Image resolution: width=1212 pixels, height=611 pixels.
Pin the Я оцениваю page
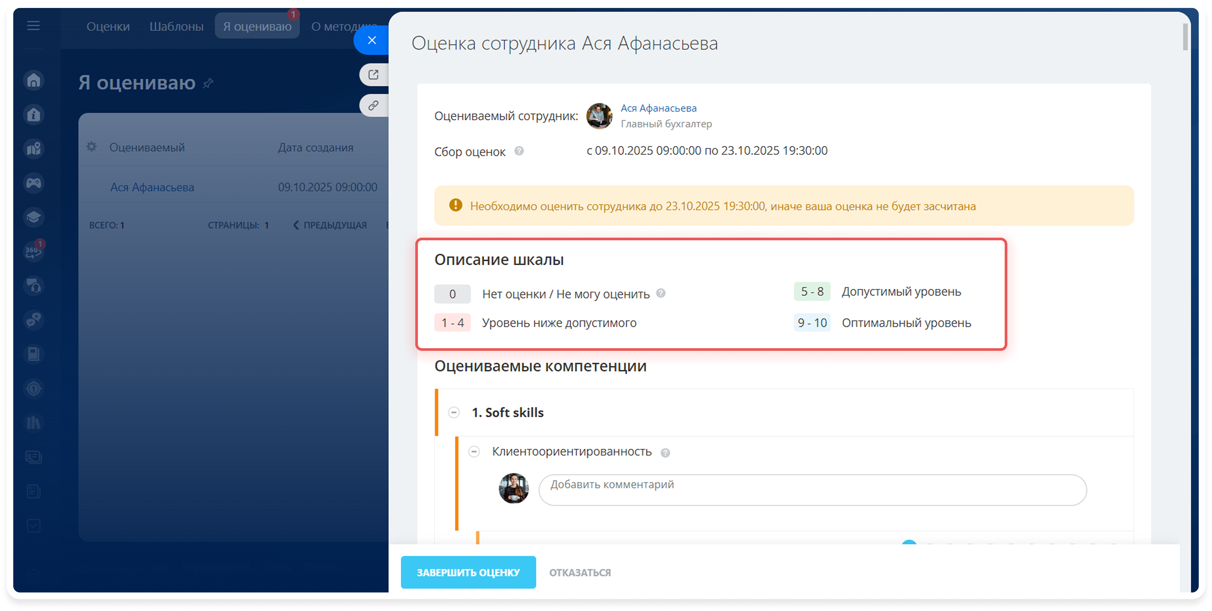tap(208, 84)
